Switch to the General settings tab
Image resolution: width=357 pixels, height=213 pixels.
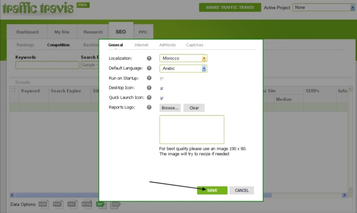pos(116,45)
